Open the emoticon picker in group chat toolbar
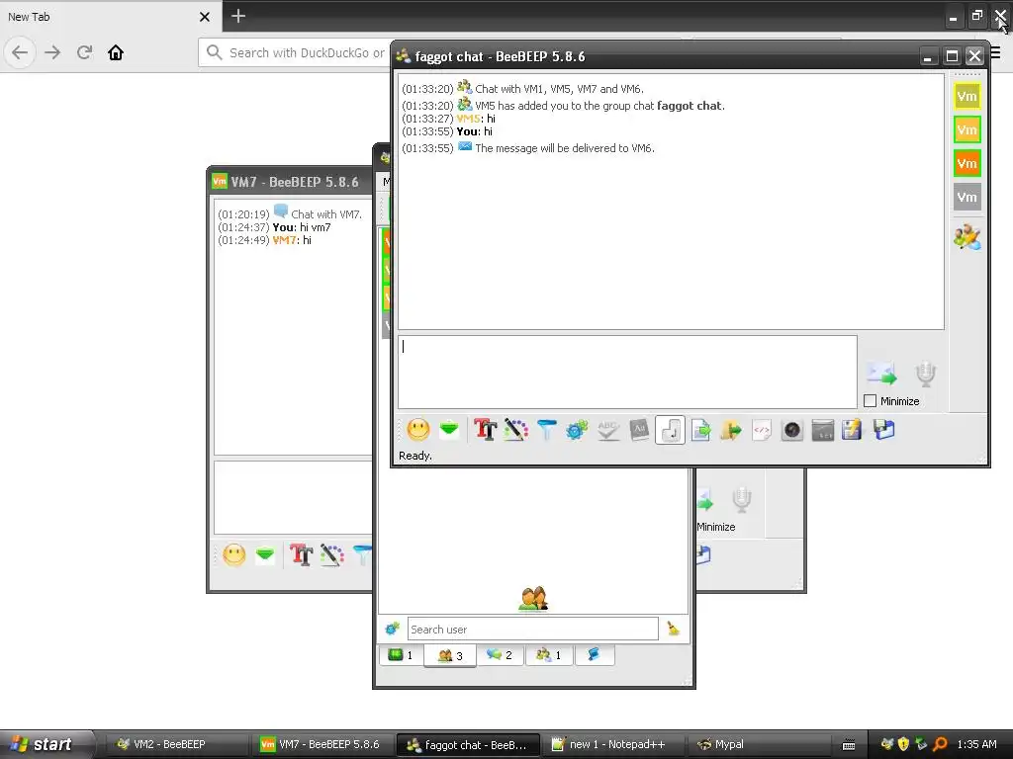1013x759 pixels. [418, 430]
